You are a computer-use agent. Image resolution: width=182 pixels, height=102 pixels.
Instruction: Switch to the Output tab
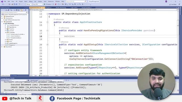[34, 94]
